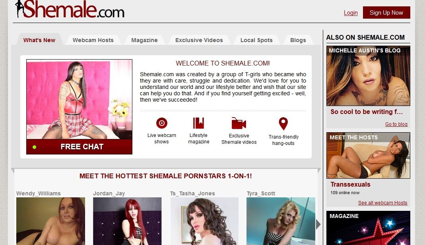This screenshot has height=245, width=425.
Task: Click the 'MEET THE HOTTEST SHEMALE PORNSTARS 1-ON-1!' heading
Action: click(166, 176)
